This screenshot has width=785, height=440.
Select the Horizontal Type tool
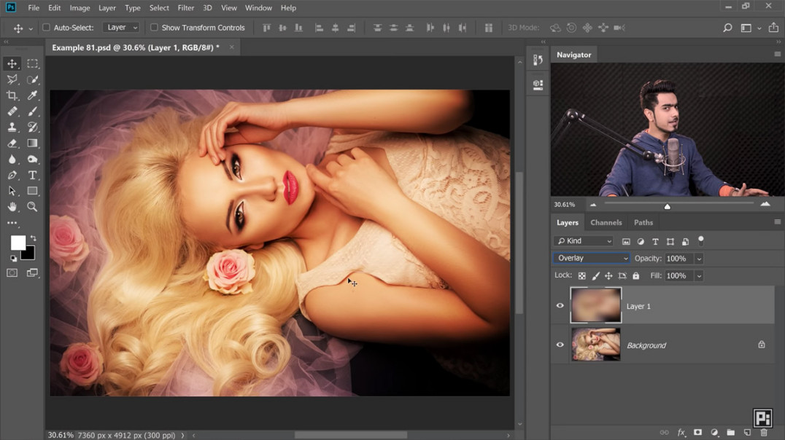click(33, 176)
